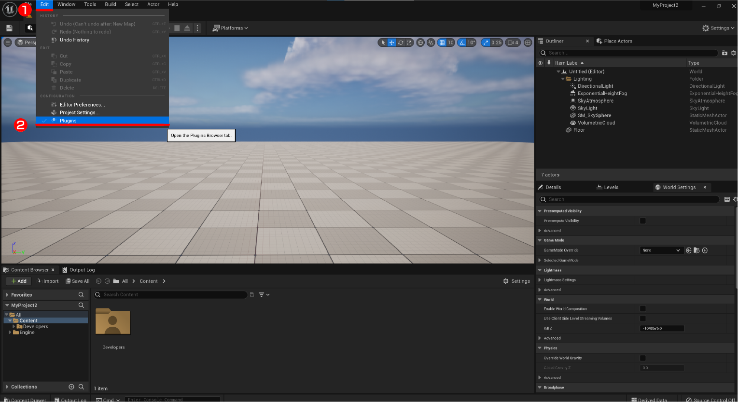Toggle surface snapping globe icon

point(420,42)
